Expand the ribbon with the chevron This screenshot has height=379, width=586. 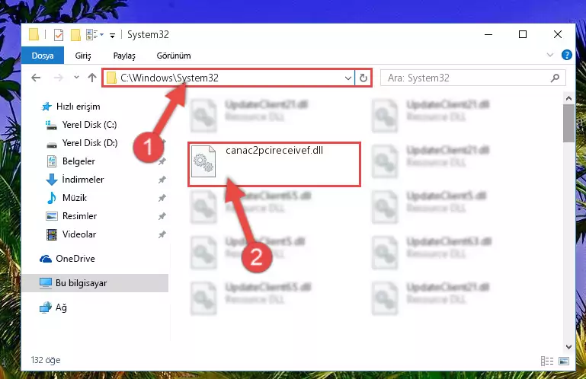(549, 55)
